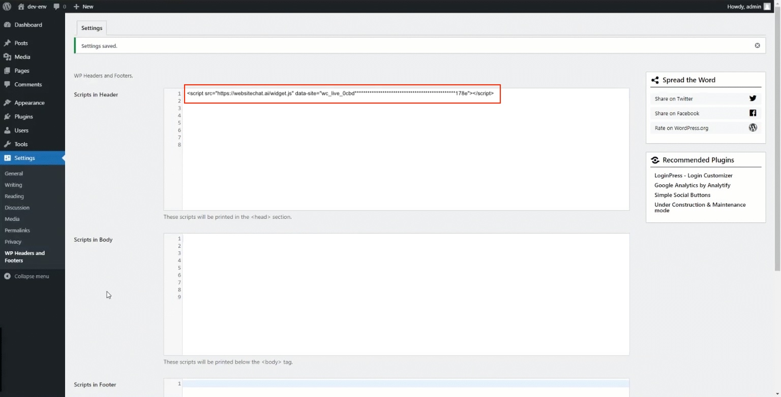Screen dimensions: 781x397
Task: Click inside Scripts in Body editor
Action: tap(406, 294)
